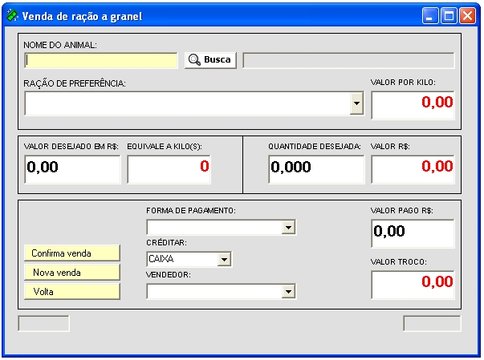The width and height of the screenshot is (484, 360).
Task: Expand the Ração de Preferência dropdown
Action: coord(356,103)
